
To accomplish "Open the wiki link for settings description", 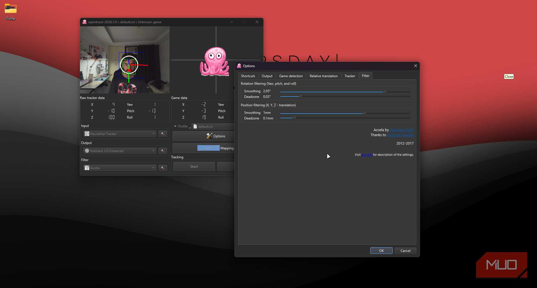I will click(x=366, y=155).
